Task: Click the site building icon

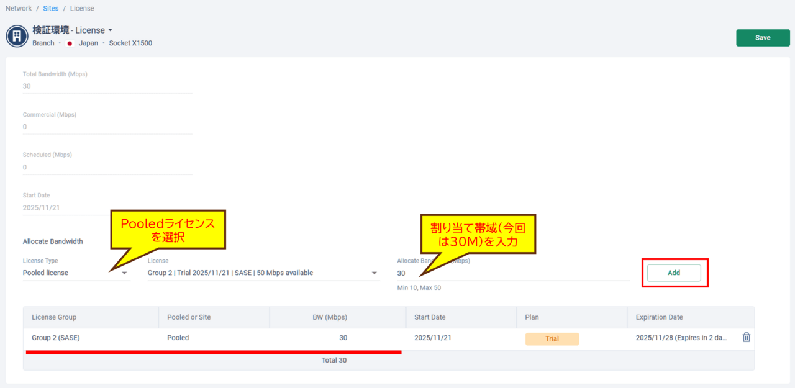Action: (17, 36)
